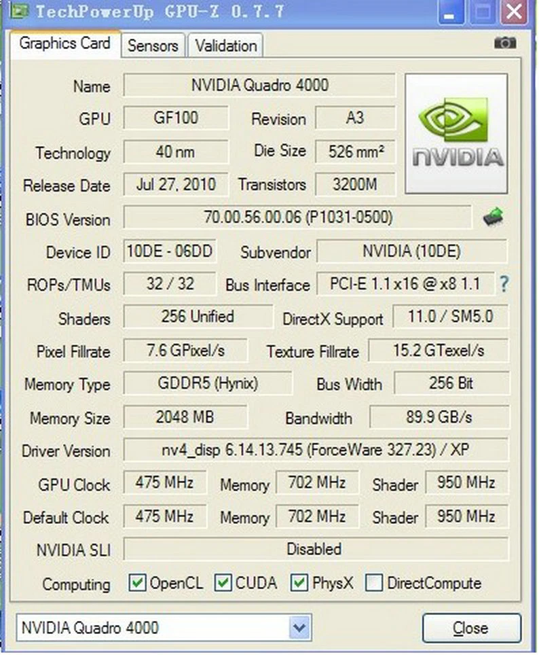Click the Technology value 40 nm
This screenshot has width=539, height=655.
point(176,152)
